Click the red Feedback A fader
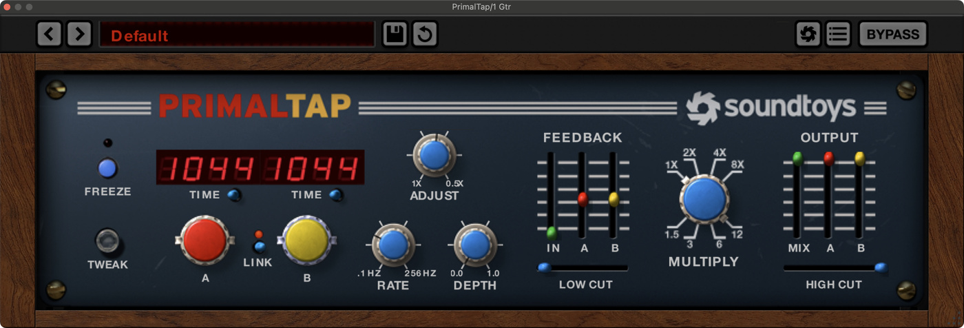This screenshot has height=328, width=964. (583, 200)
